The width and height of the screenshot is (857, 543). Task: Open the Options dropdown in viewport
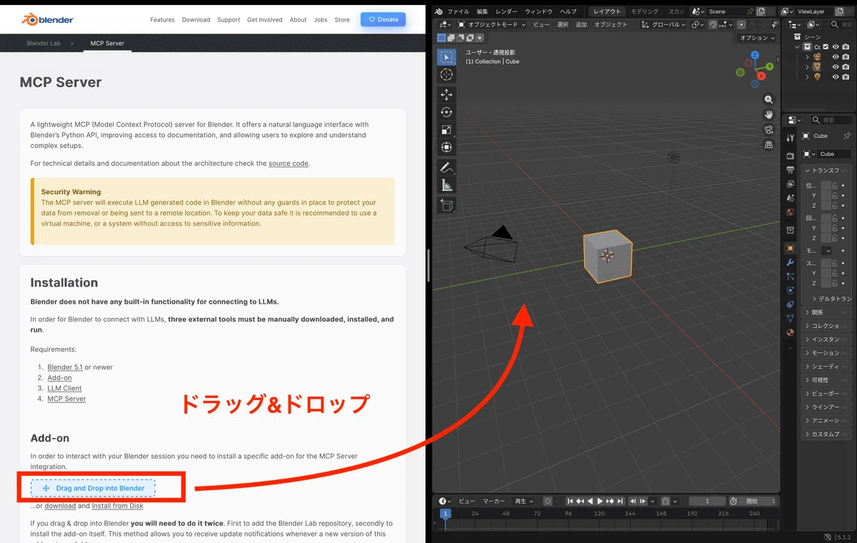tap(757, 38)
